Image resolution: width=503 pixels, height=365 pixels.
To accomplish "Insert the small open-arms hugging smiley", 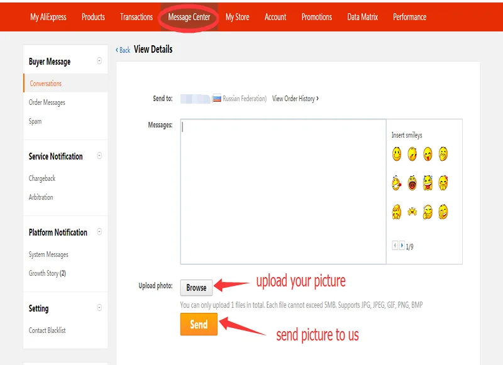I will pyautogui.click(x=412, y=212).
